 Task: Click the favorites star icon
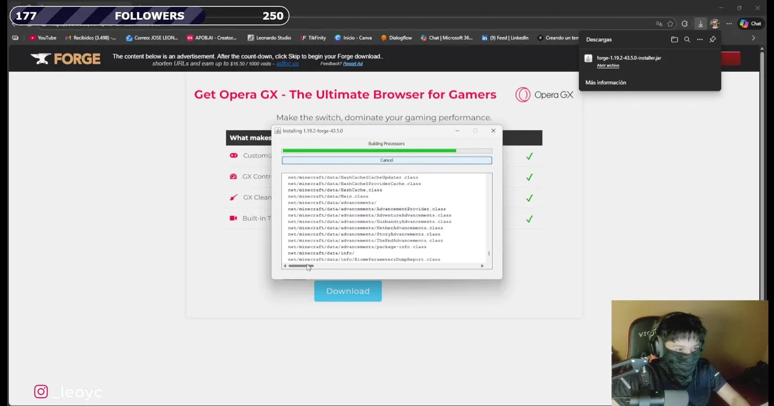tap(670, 24)
